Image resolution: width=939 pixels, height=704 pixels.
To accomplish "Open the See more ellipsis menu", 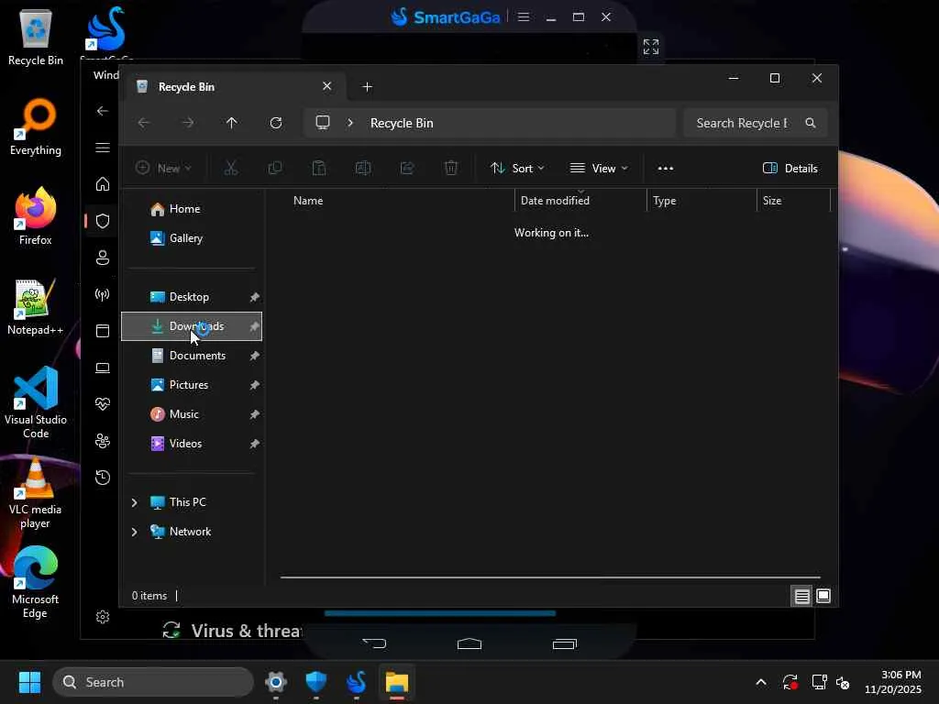I will pyautogui.click(x=666, y=168).
